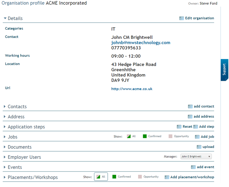Reset the application steps
Image resolution: width=229 pixels, height=187 pixels.
187,126
